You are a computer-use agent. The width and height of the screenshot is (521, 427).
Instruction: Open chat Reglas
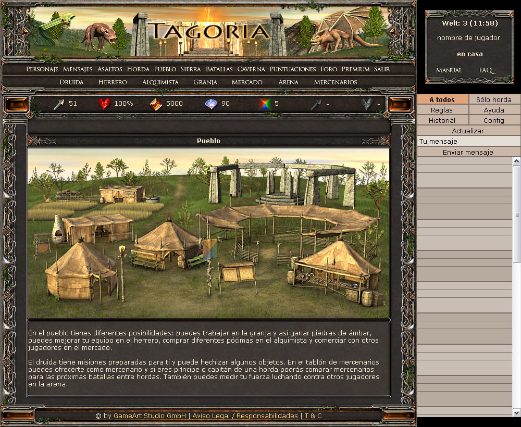[442, 110]
